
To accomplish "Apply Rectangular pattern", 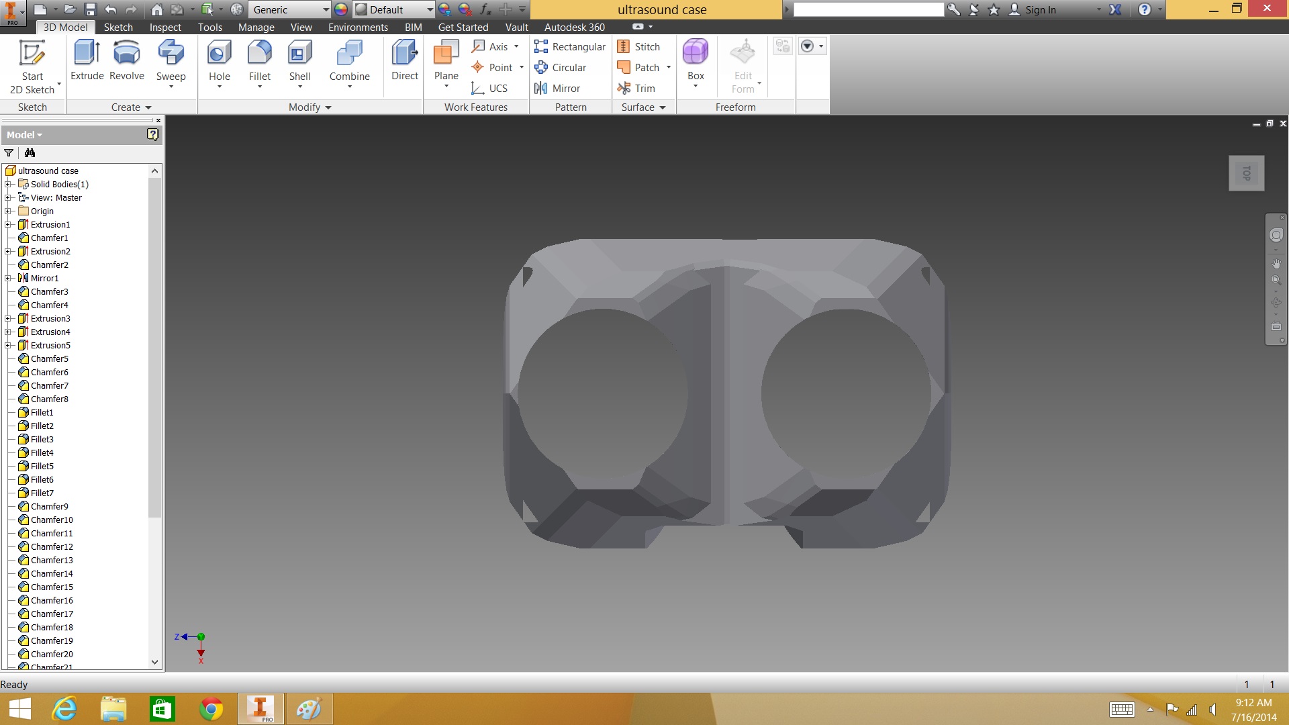I will tap(569, 46).
